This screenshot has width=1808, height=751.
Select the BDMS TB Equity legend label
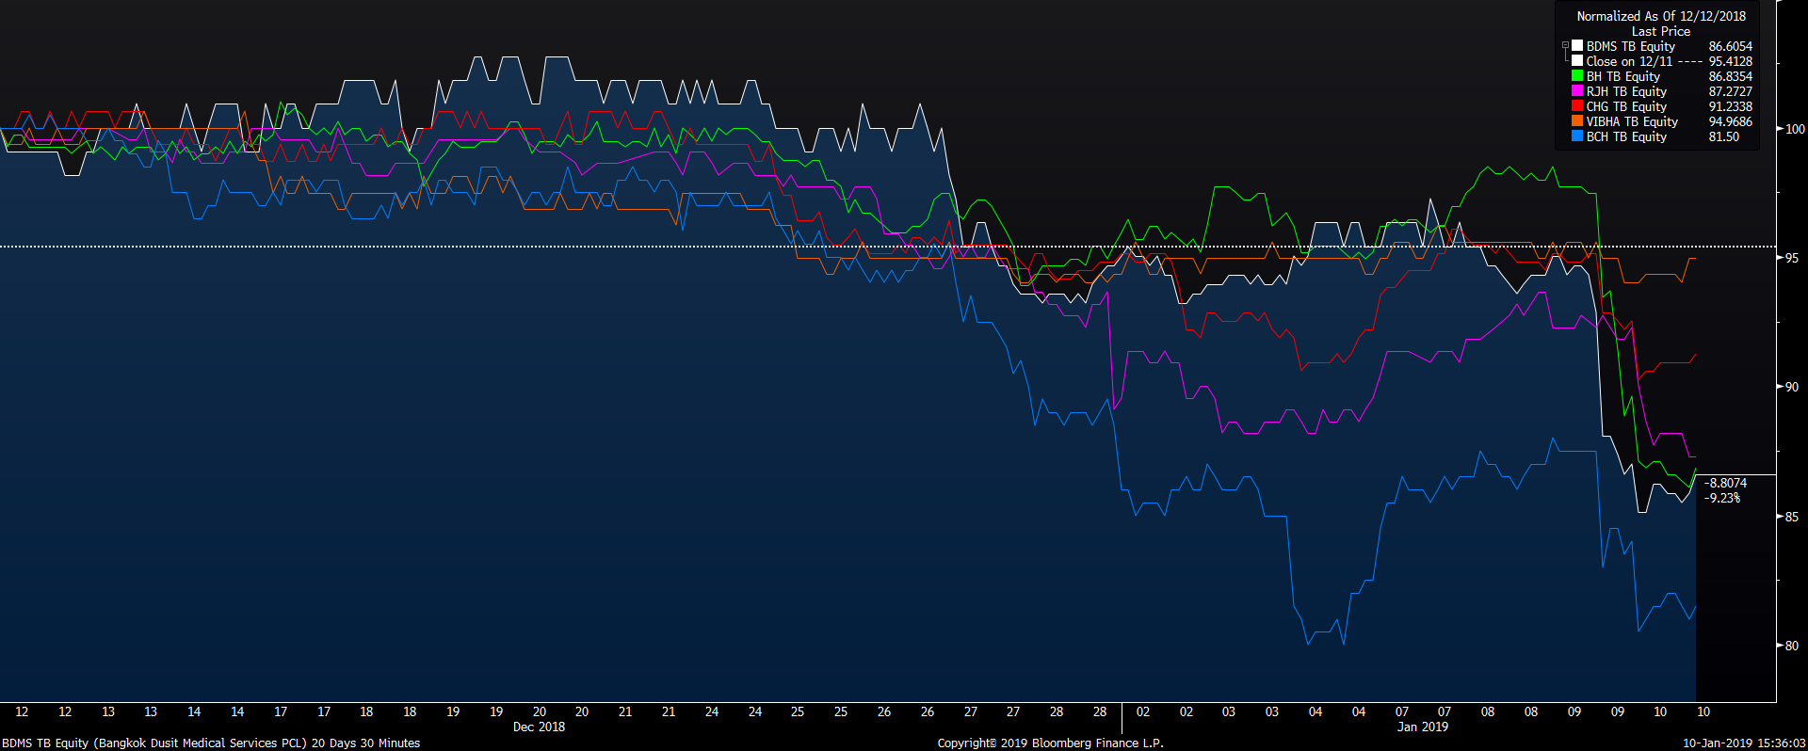[1630, 46]
